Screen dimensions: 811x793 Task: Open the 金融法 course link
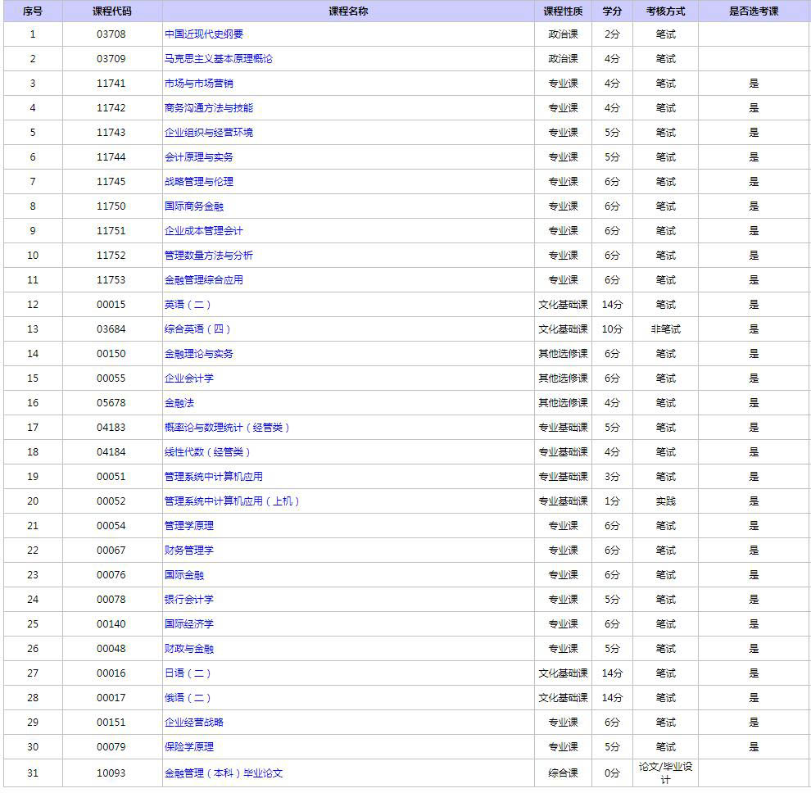coord(179,403)
